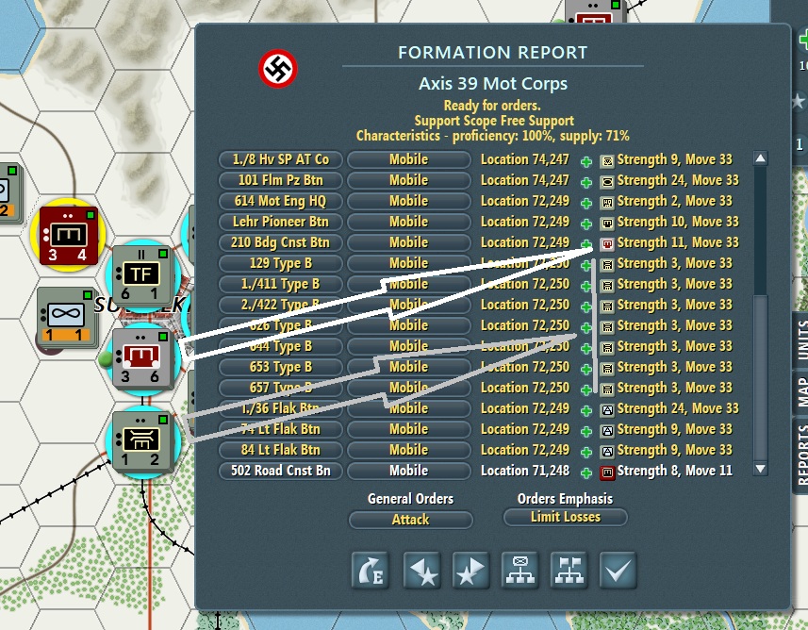The height and width of the screenshot is (630, 808).
Task: Click 'Location 72,249' of 84 Lt Flak Btn
Action: [524, 450]
